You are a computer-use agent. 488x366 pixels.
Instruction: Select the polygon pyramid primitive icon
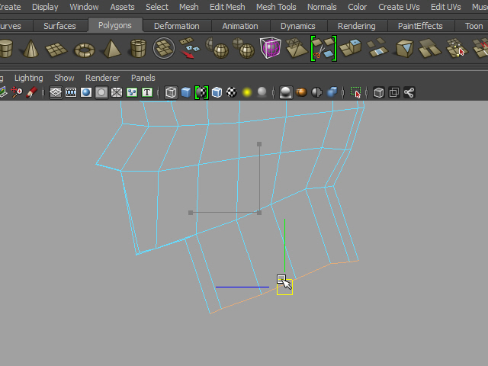111,50
